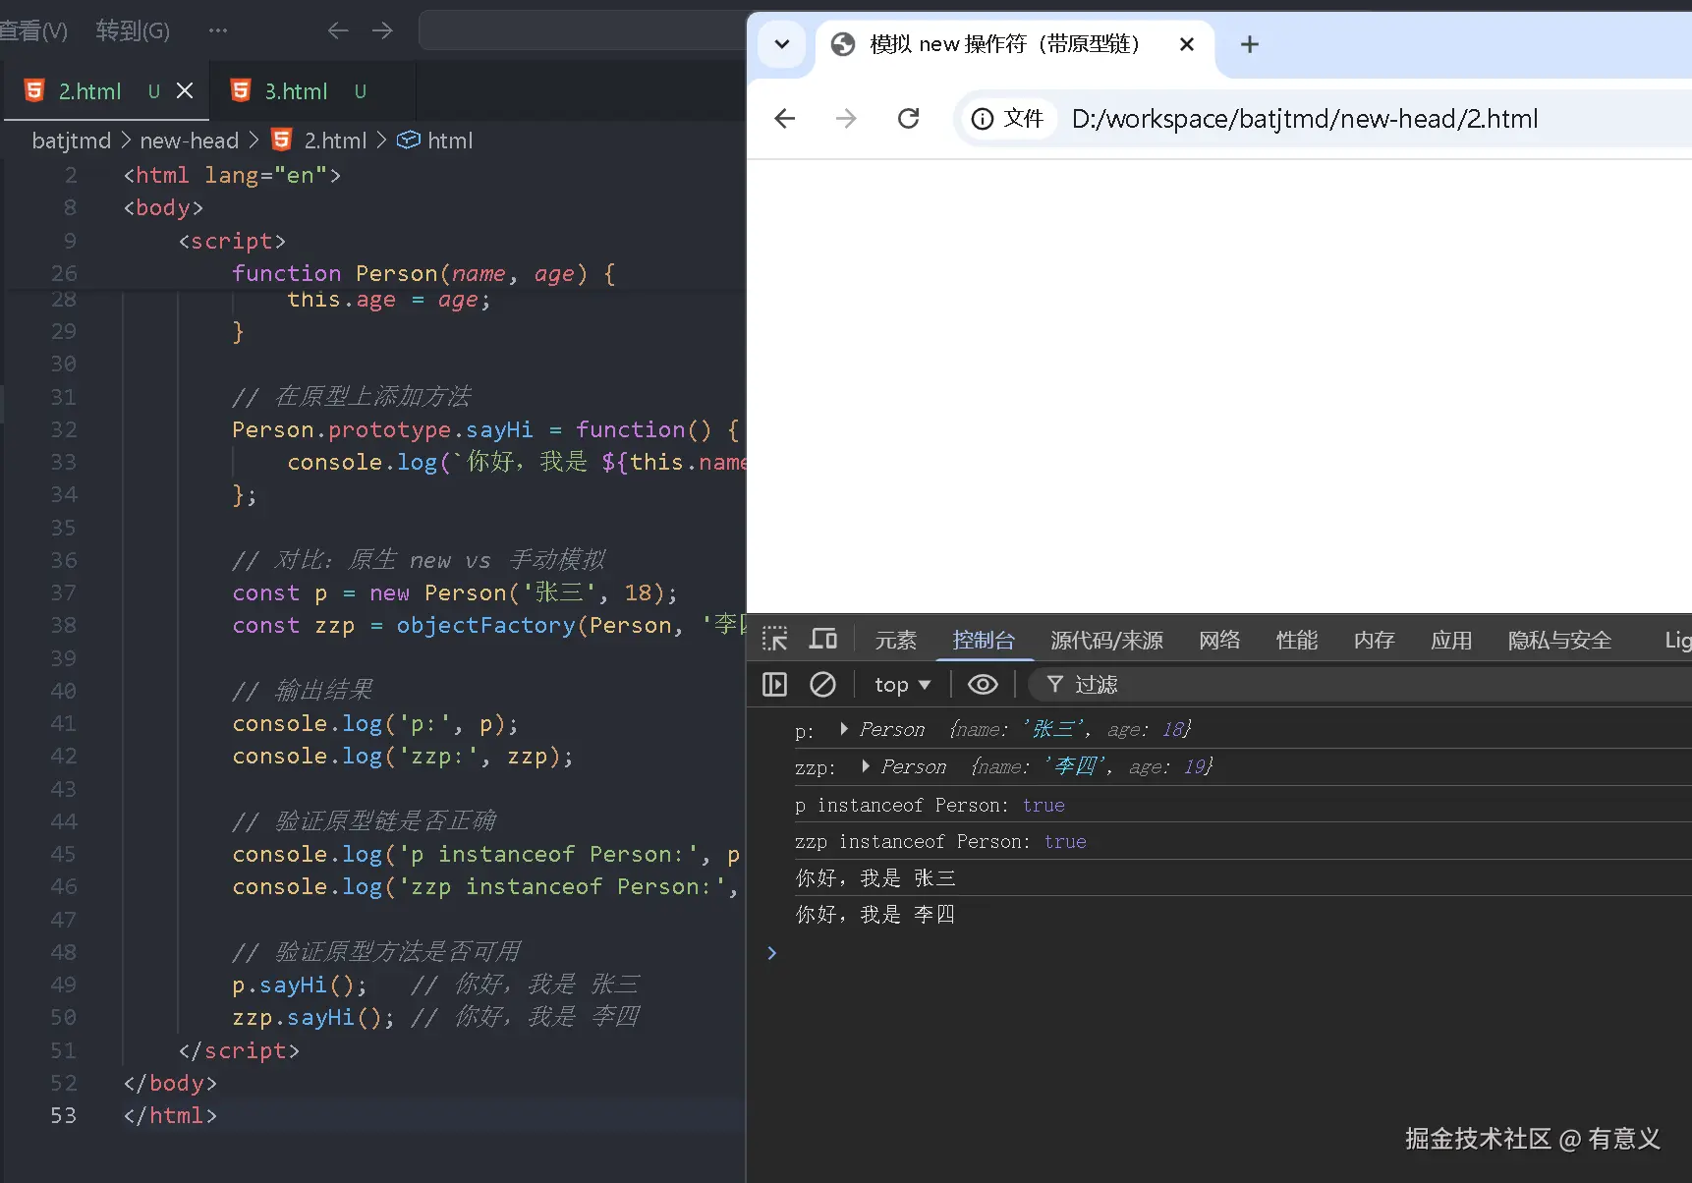Viewport: 1692px width, 1183px height.
Task: Reload the browser page
Action: 909,119
